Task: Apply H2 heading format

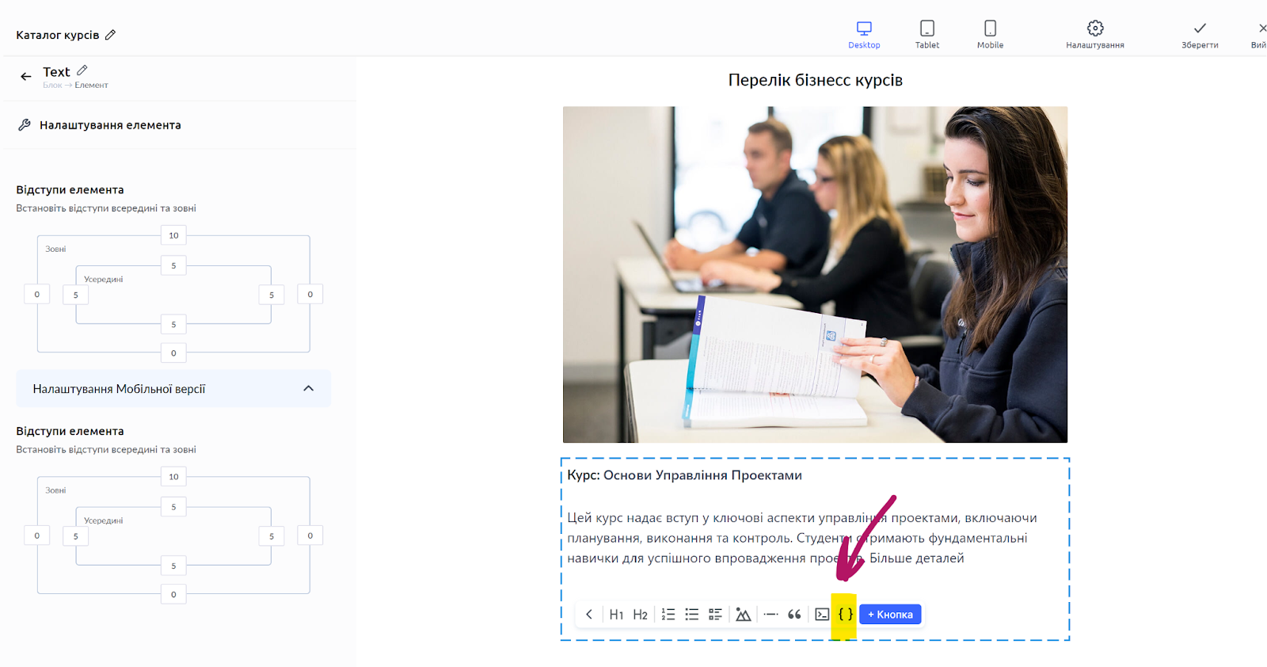Action: click(640, 615)
